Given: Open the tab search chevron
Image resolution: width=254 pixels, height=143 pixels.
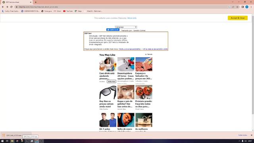Looking at the screenshot, I should [233, 2].
